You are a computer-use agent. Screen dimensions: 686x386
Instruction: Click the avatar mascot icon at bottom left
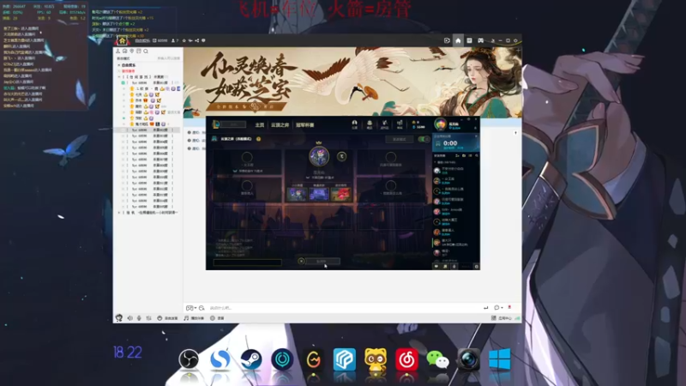click(119, 317)
